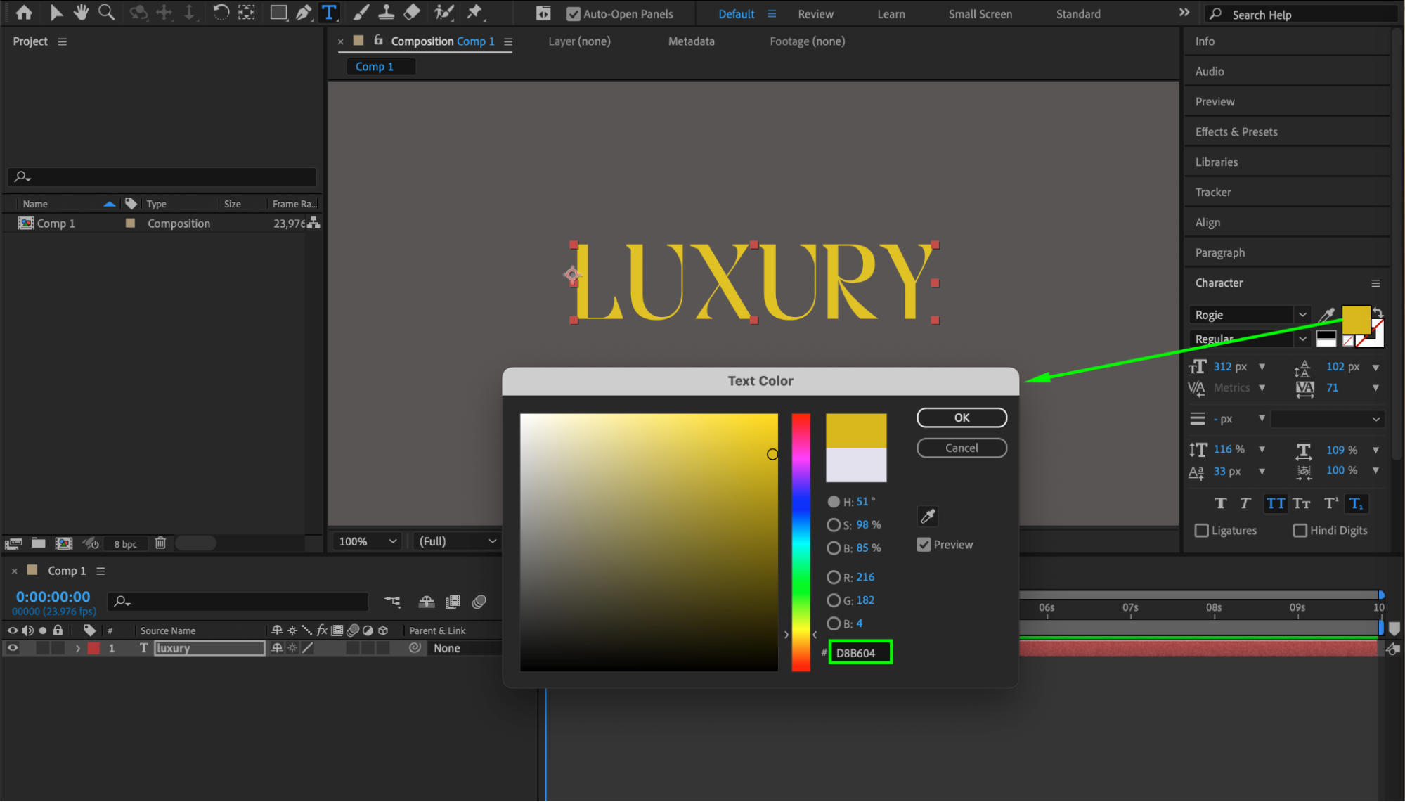
Task: Click the eyedropper in Text Color dialog
Action: [928, 517]
